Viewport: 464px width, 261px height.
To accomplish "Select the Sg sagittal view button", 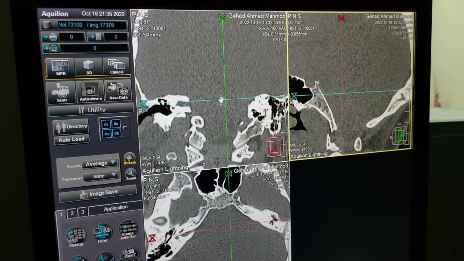I will 116,124.
